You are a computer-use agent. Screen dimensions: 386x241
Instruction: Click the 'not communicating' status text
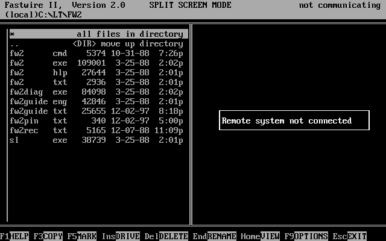[x=340, y=5]
